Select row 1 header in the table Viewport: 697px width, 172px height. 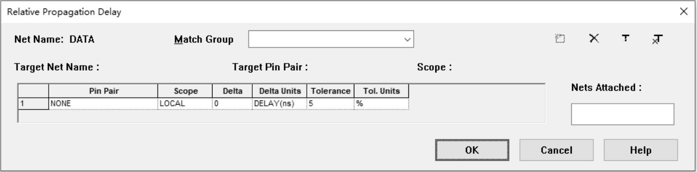(33, 103)
